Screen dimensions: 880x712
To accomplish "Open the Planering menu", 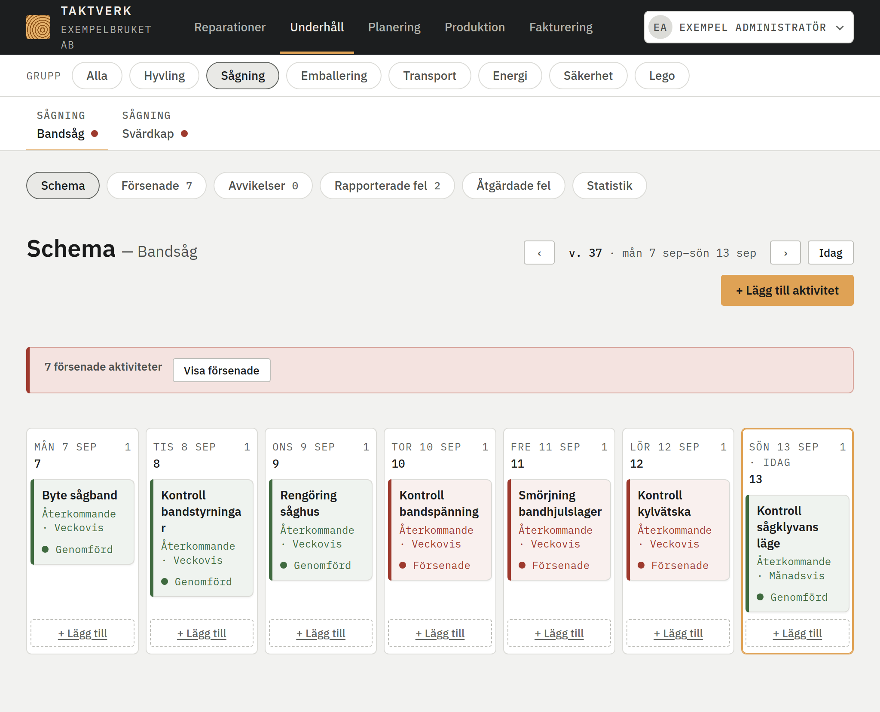I will (394, 27).
